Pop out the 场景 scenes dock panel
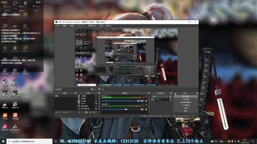The image size is (257, 144). (x=75, y=93)
